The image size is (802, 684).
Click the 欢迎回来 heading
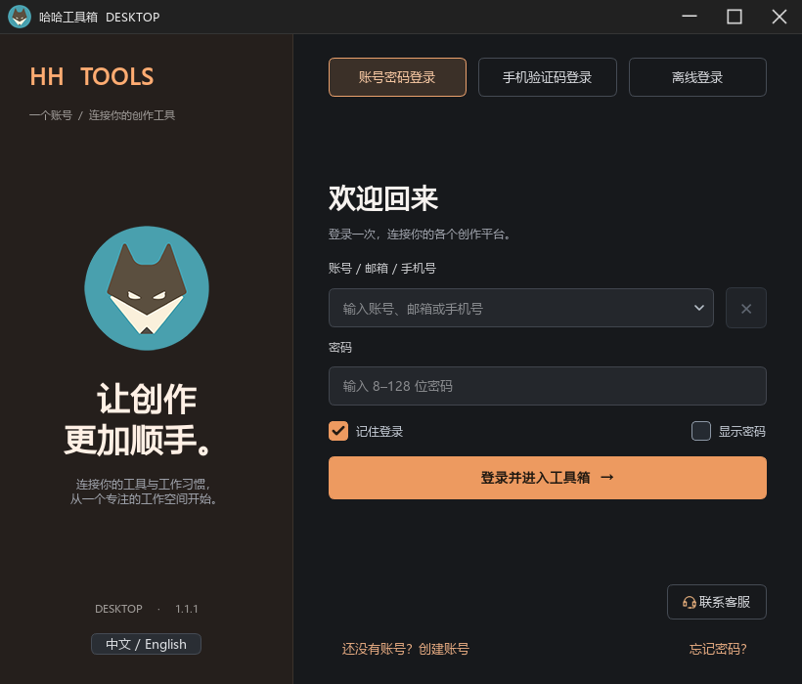tap(383, 198)
